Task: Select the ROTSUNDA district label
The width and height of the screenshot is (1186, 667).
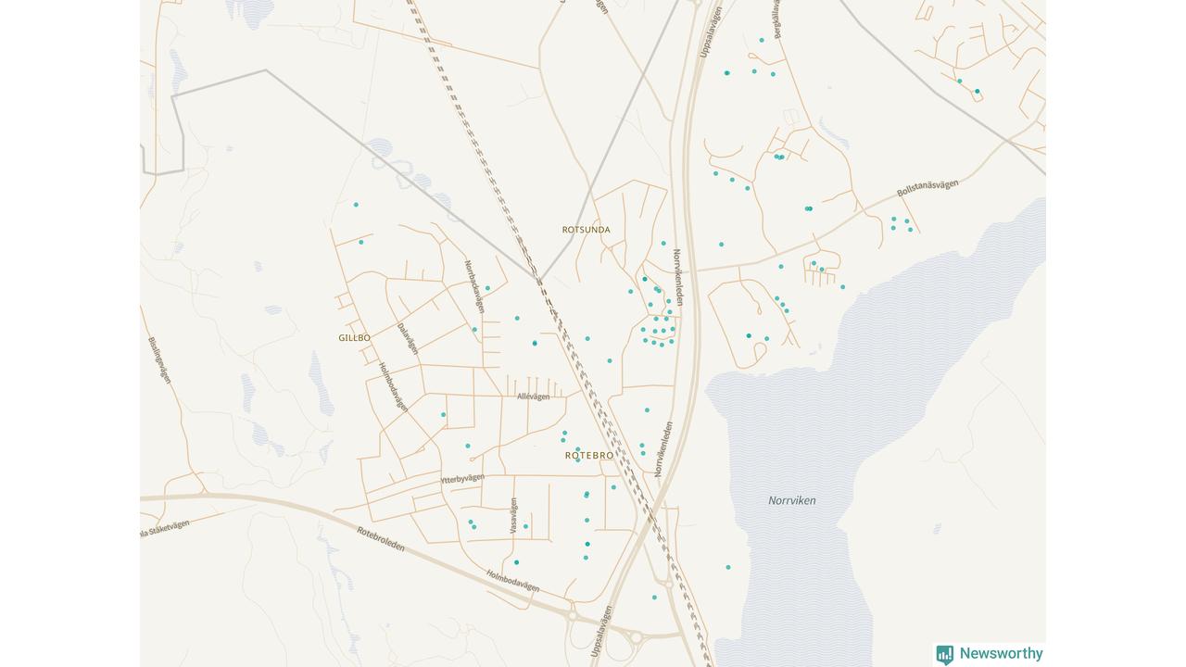Action: (586, 230)
